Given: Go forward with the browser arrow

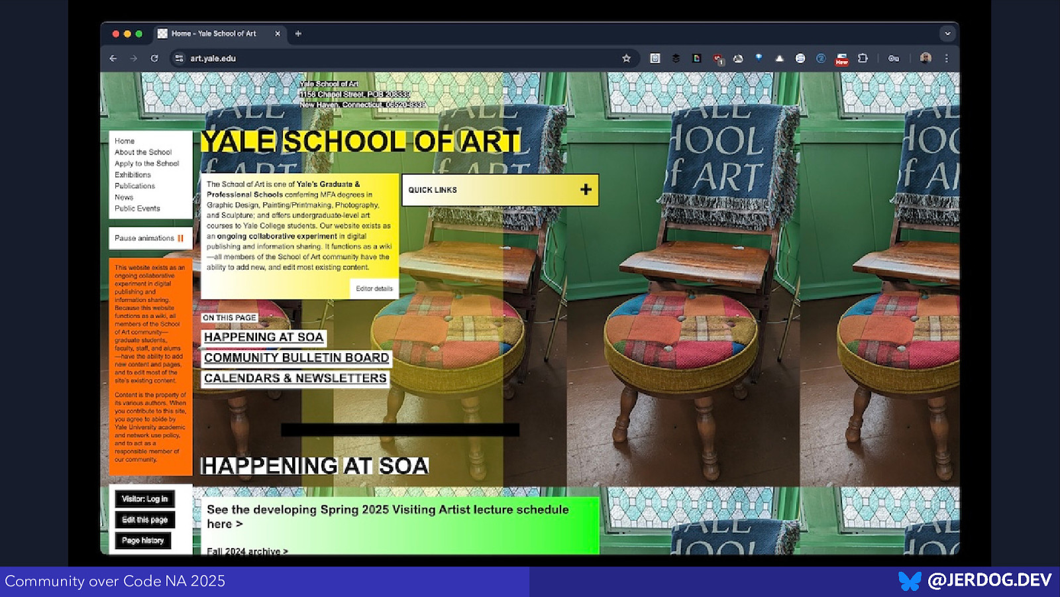Looking at the screenshot, I should (134, 58).
